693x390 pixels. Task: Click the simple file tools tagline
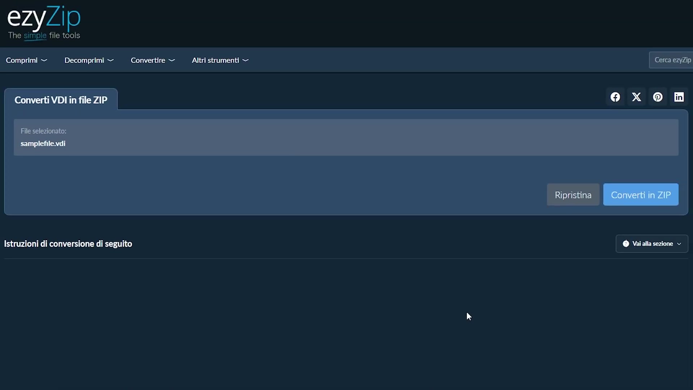44,35
